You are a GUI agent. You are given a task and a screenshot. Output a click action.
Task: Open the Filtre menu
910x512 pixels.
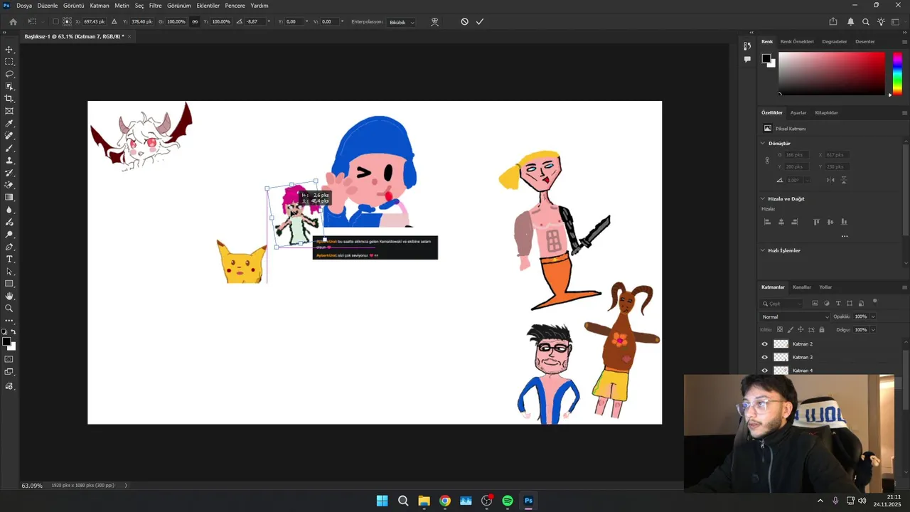pyautogui.click(x=155, y=5)
